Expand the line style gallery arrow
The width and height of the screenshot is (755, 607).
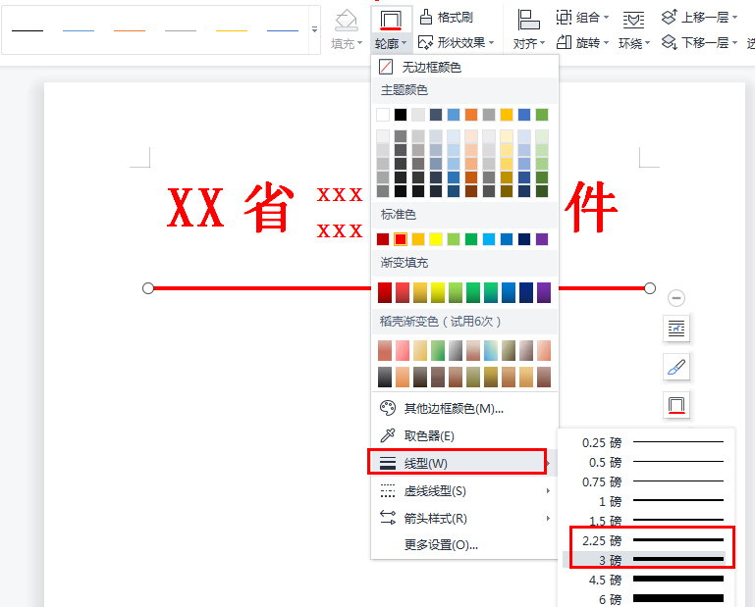tap(314, 29)
